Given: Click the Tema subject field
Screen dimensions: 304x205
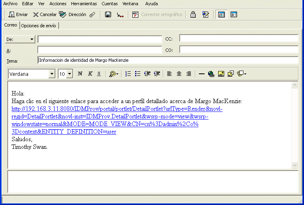Looking at the screenshot, I should point(168,60).
